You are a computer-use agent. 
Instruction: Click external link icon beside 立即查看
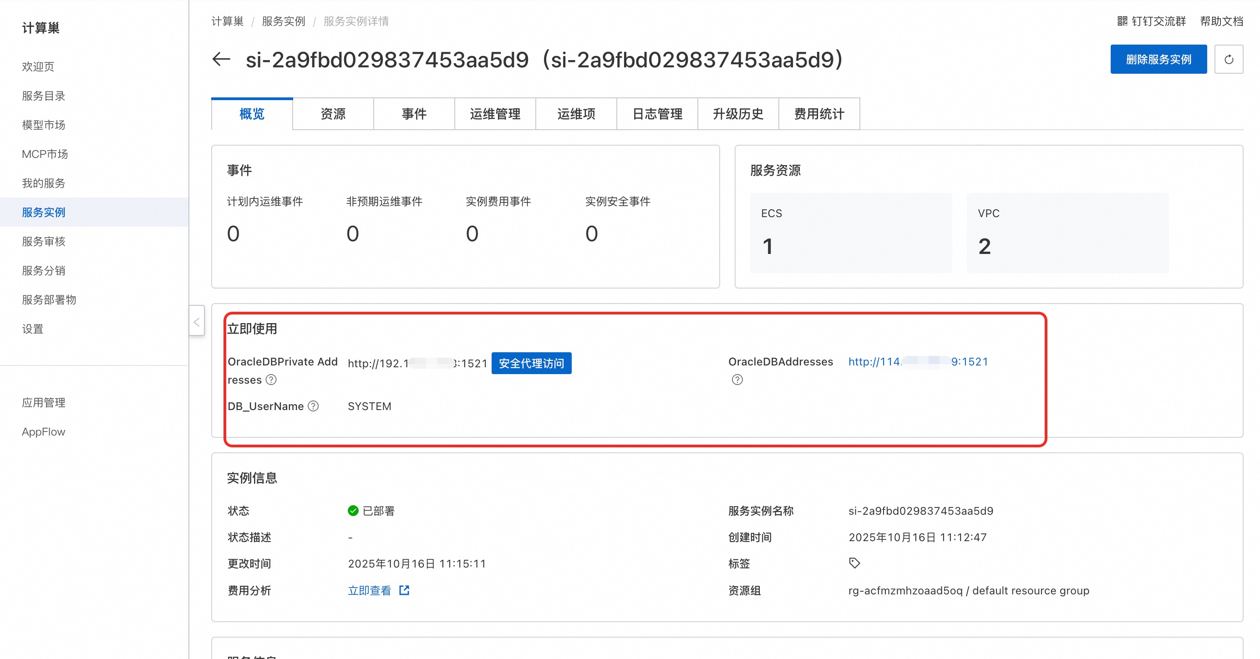click(x=404, y=590)
